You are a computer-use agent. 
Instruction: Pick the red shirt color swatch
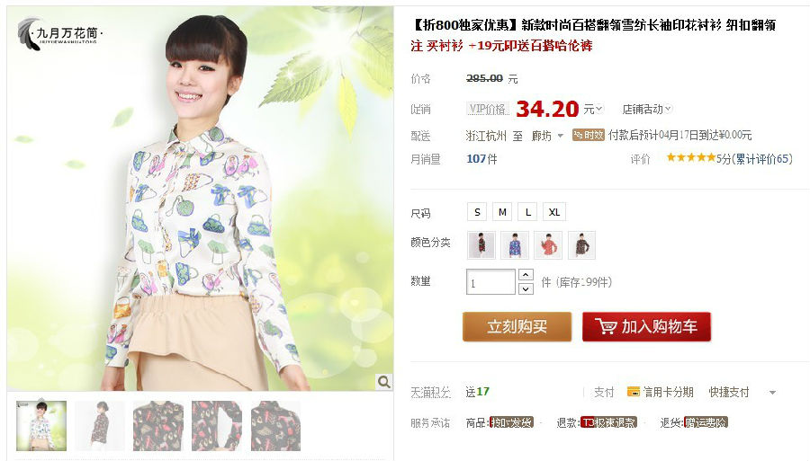tap(548, 245)
